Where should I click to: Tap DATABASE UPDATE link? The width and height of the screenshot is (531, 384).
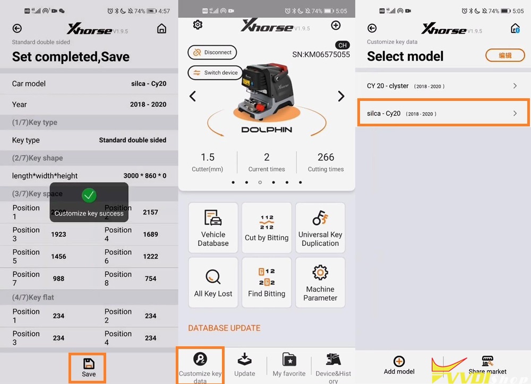(224, 328)
